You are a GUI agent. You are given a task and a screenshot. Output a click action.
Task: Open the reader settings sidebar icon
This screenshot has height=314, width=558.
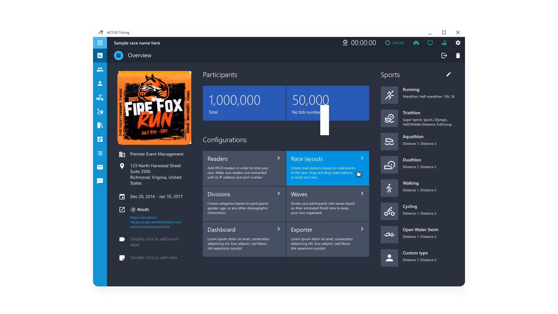click(x=100, y=97)
